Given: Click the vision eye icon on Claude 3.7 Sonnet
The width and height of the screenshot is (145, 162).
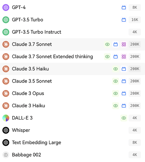Looking at the screenshot, I should coord(107,44).
